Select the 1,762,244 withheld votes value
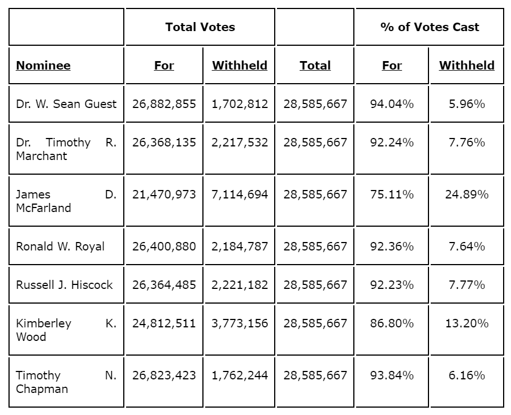Screen dimensions: 511x415 pyautogui.click(x=240, y=375)
